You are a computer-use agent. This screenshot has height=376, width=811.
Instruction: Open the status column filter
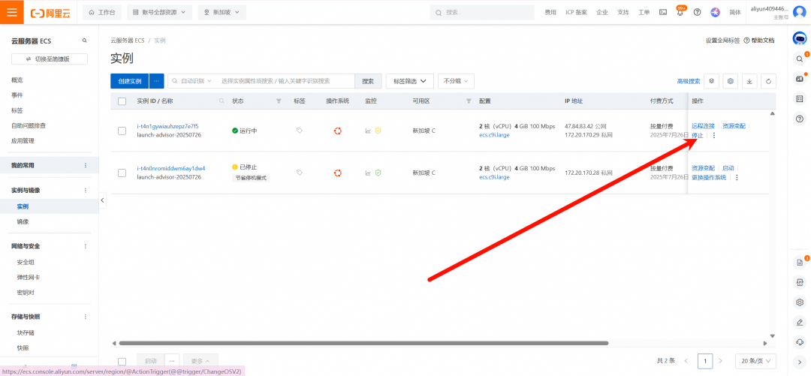click(279, 101)
